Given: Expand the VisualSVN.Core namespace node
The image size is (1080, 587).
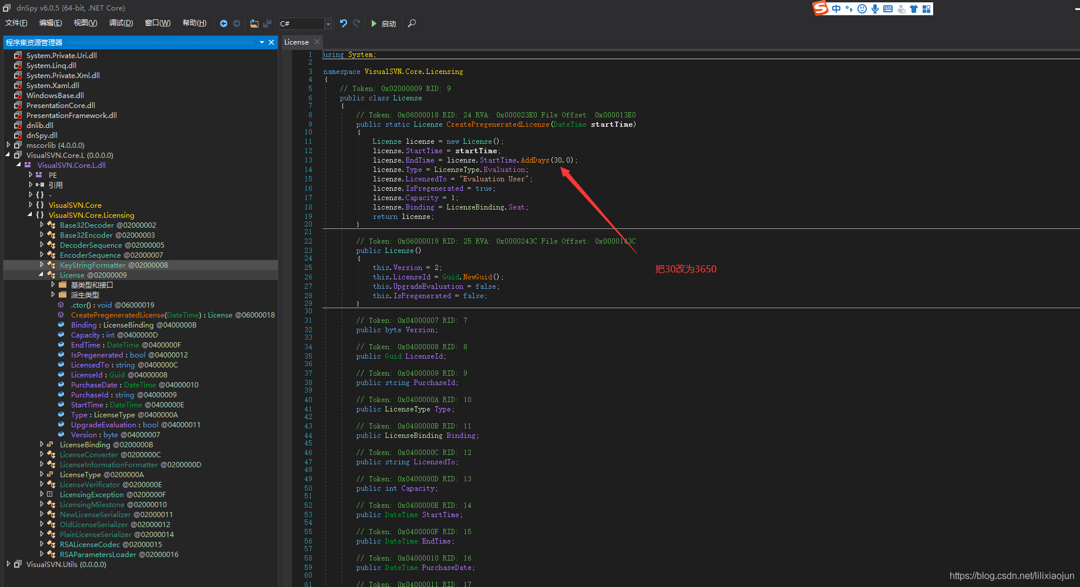Looking at the screenshot, I should tap(31, 205).
